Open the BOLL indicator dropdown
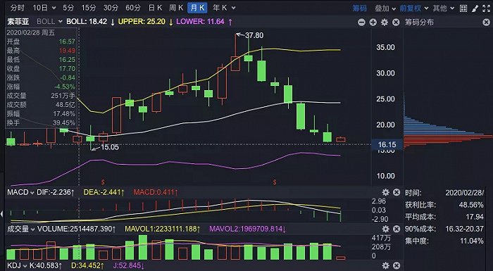493x271 pixels. pos(50,22)
